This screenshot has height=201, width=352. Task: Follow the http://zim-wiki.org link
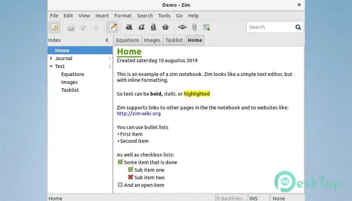click(139, 114)
